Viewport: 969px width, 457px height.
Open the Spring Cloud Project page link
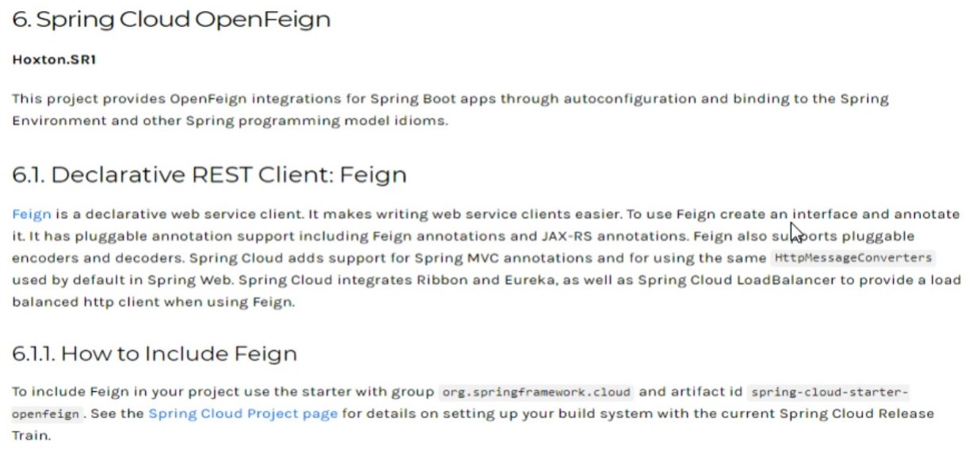(242, 413)
